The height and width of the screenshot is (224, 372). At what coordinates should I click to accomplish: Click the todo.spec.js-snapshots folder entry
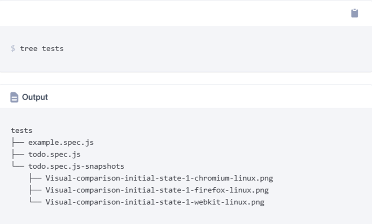76,166
